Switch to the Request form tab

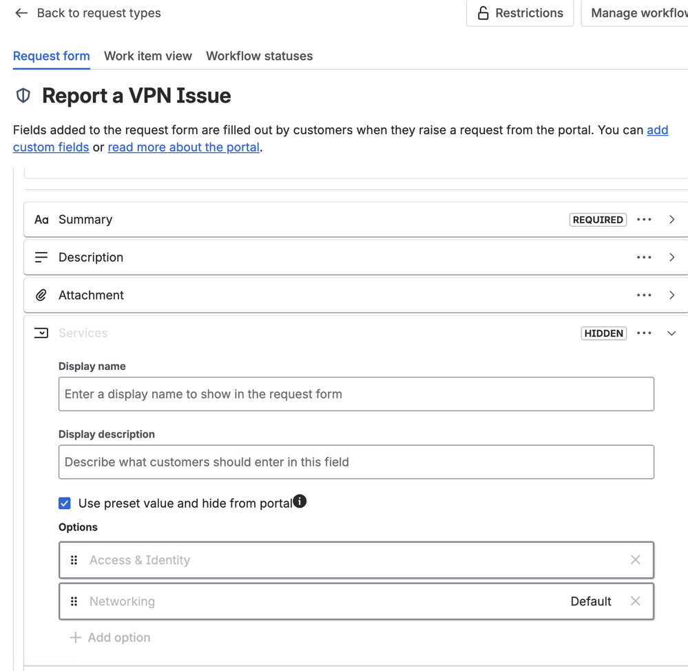(x=52, y=56)
